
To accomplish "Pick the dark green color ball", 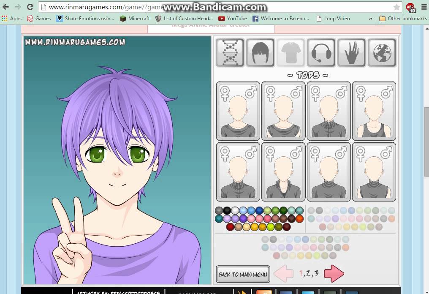I will click(283, 210).
